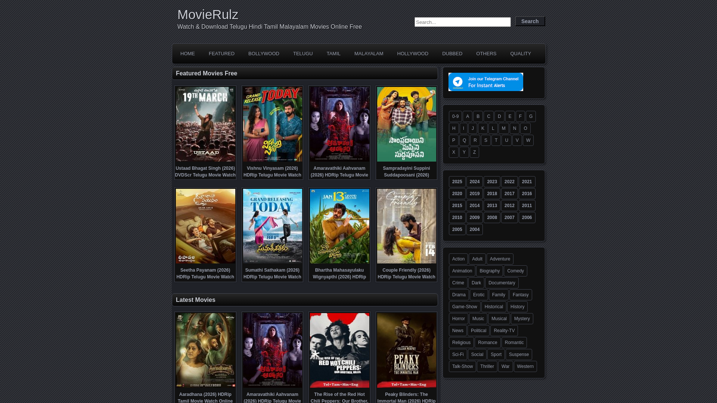Filter by year 2006
Viewport: 717px width, 403px height.
(527, 218)
